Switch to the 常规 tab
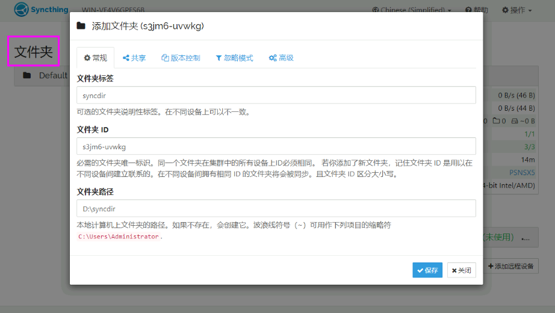This screenshot has height=313, width=555. pos(95,58)
